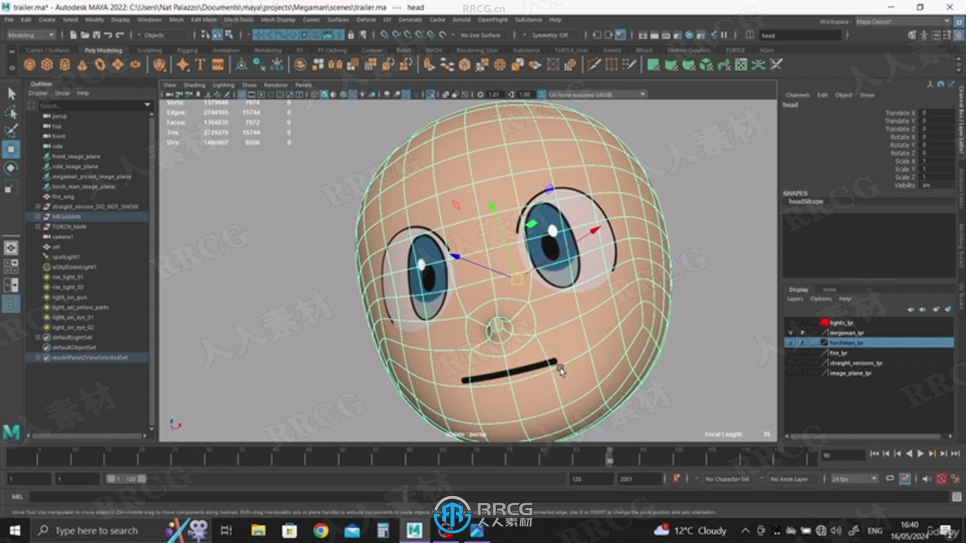The image size is (966, 543).
Task: Expand straight_version_DO_NOT_SHOW group in Outliner
Action: click(x=38, y=207)
